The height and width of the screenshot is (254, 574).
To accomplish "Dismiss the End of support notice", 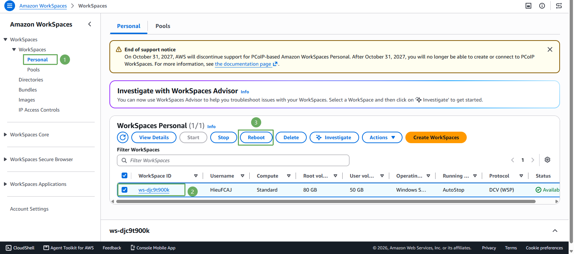I will coord(550,50).
